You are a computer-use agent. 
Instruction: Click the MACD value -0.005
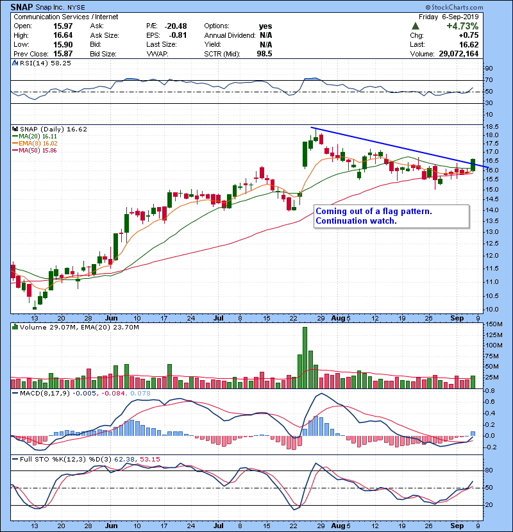click(x=85, y=394)
